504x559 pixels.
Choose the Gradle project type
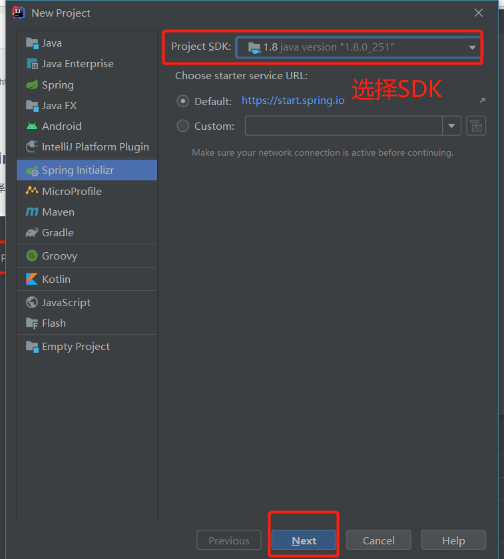[x=87, y=233]
